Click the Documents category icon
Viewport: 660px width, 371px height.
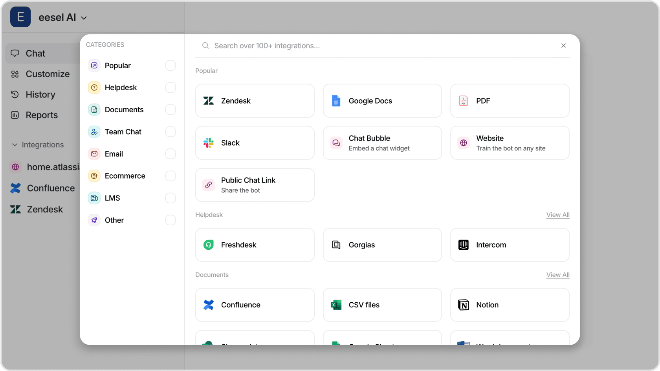point(94,110)
